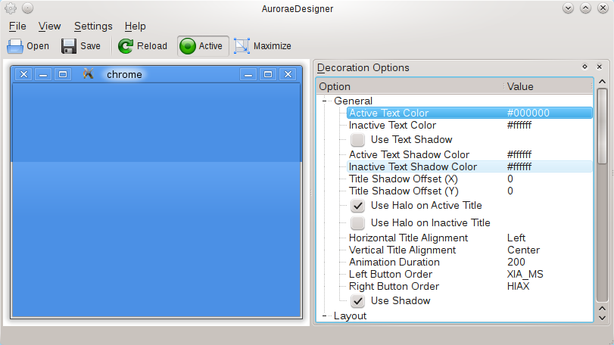
Task: Collapse the General tree section
Action: pos(325,101)
